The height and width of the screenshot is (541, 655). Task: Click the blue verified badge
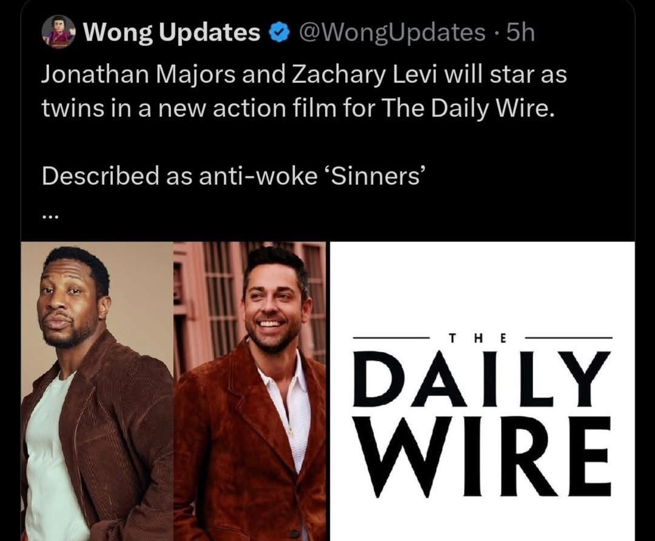tap(279, 33)
